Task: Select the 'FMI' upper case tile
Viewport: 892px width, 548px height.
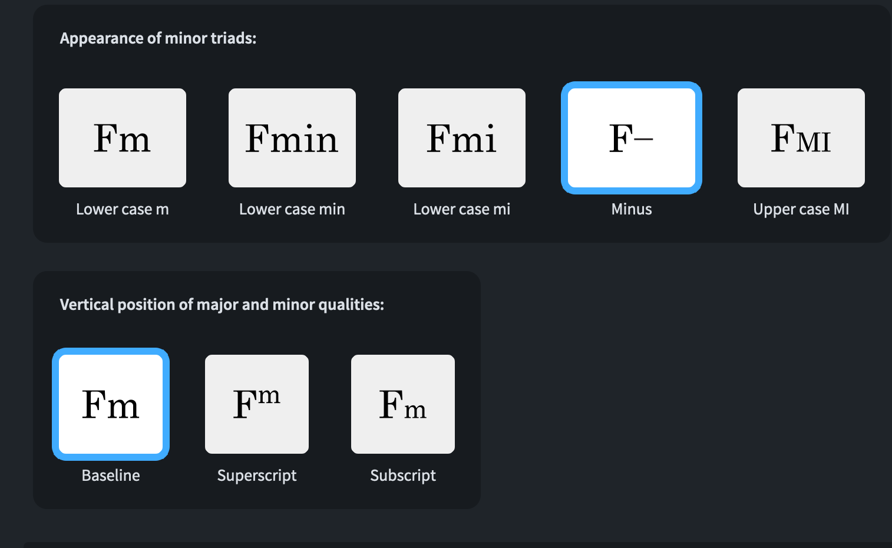Action: pyautogui.click(x=801, y=138)
